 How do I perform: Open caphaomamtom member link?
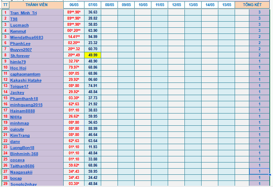pyautogui.click(x=25, y=74)
